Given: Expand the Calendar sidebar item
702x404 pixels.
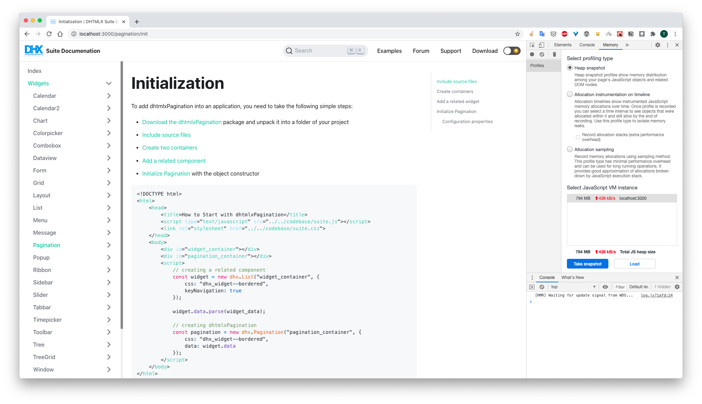Looking at the screenshot, I should coord(109,96).
